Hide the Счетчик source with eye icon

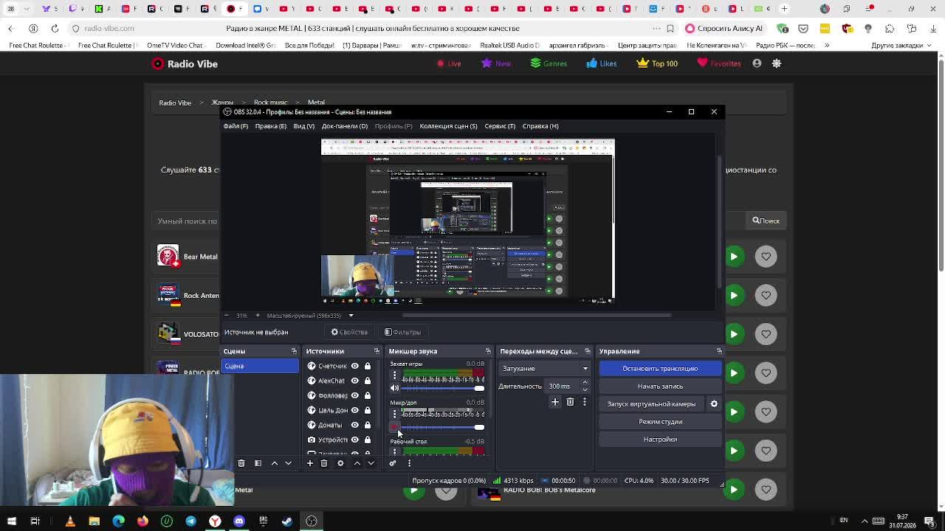[x=354, y=366]
